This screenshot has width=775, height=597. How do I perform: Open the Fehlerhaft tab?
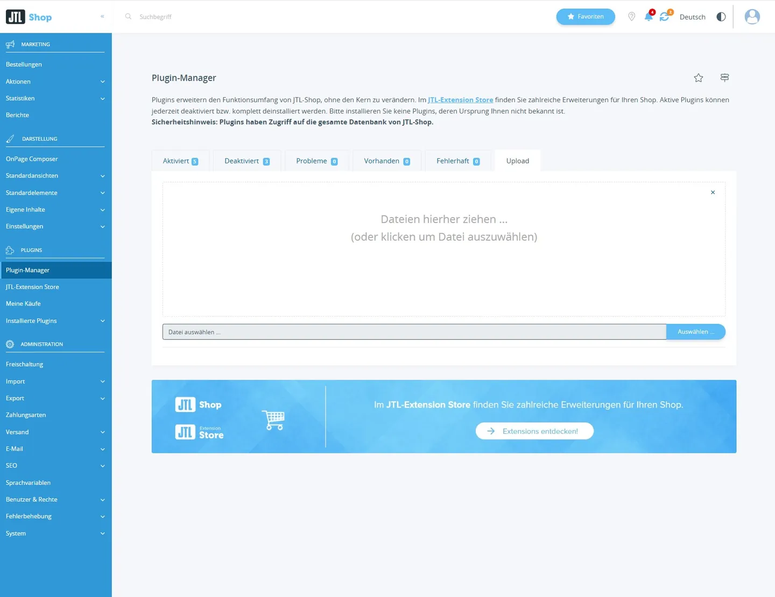[x=458, y=161]
